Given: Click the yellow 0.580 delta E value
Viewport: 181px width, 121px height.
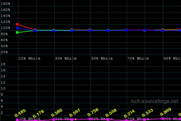Looking at the screenshot, I should click(x=57, y=113).
